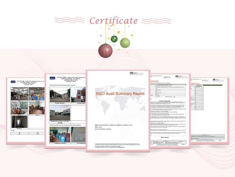
Task: Click the "Facility entrance" caption
Action: (x=60, y=103)
